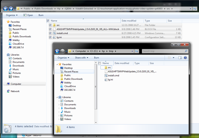This screenshot has height=138, width=199.
Task: Click Vista64-Extracted in src window breadcrumb
Action: [84, 9]
